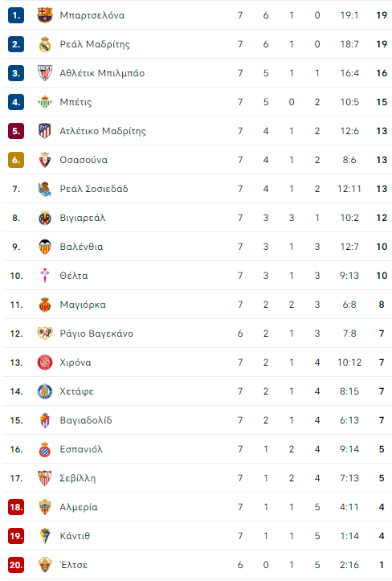392x581 pixels.
Task: Click the Real Madrid crest icon
Action: pyautogui.click(x=45, y=44)
